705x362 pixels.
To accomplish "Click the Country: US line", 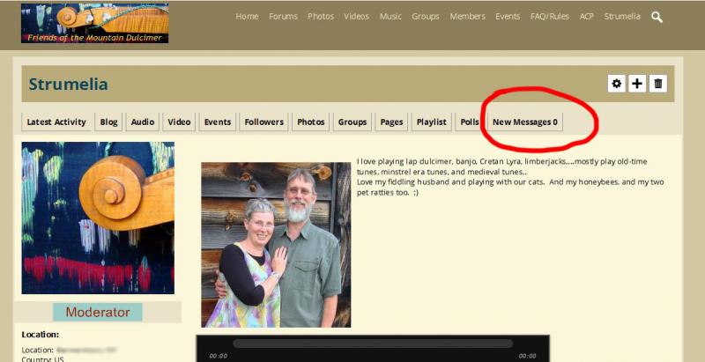I will click(42, 358).
